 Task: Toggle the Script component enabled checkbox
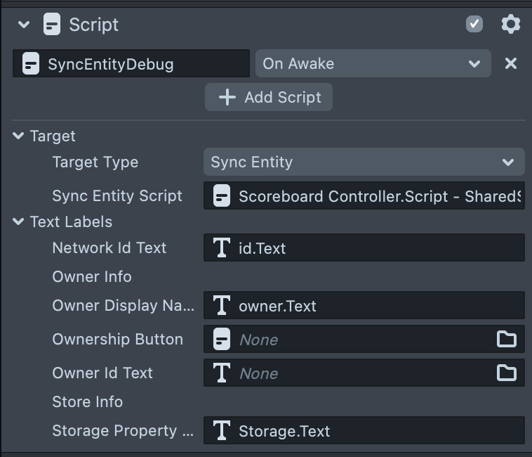click(x=474, y=25)
